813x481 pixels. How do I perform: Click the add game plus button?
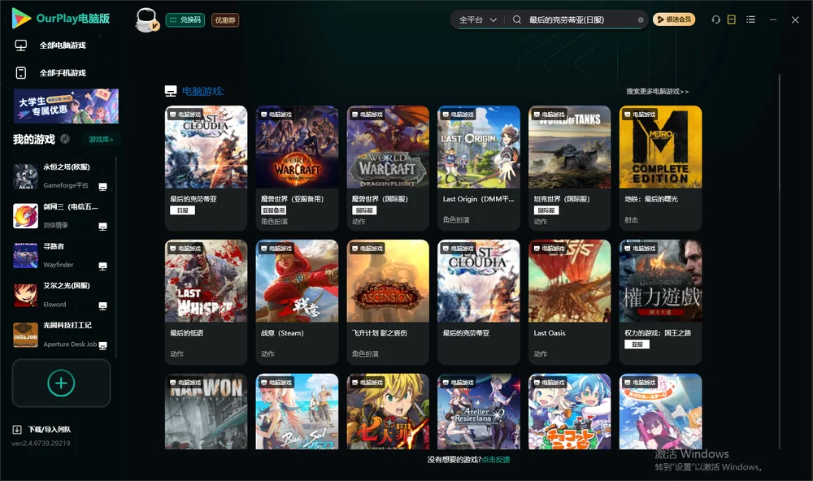point(61,383)
